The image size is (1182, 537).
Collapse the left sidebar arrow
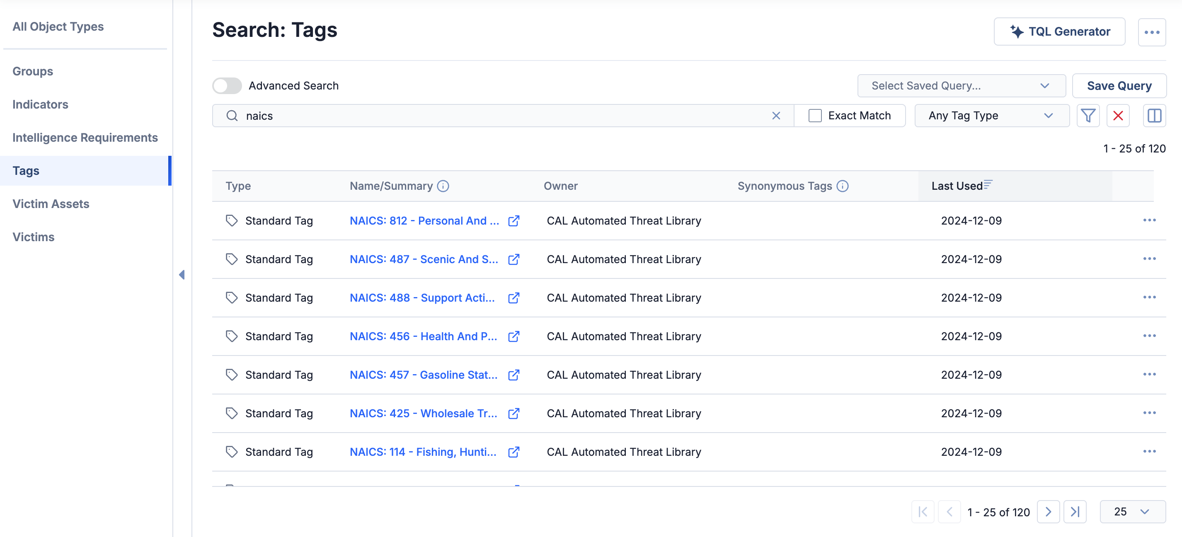(x=182, y=275)
